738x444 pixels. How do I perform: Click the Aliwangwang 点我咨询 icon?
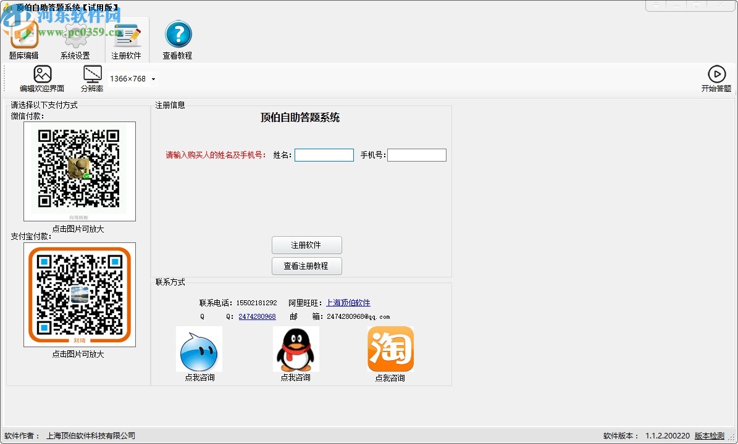point(199,349)
